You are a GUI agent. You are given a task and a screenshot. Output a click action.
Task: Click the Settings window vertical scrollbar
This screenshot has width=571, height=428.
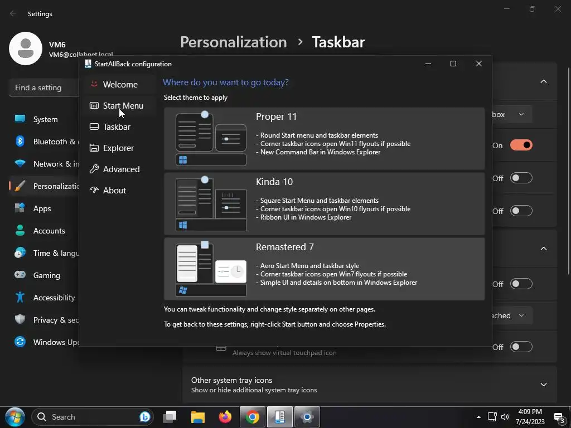click(x=568, y=171)
